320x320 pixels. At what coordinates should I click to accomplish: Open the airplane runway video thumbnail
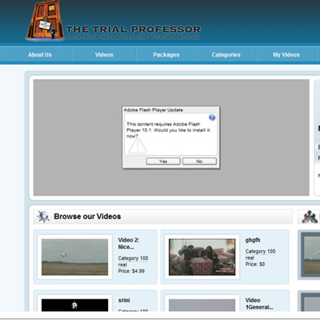pos(74,257)
